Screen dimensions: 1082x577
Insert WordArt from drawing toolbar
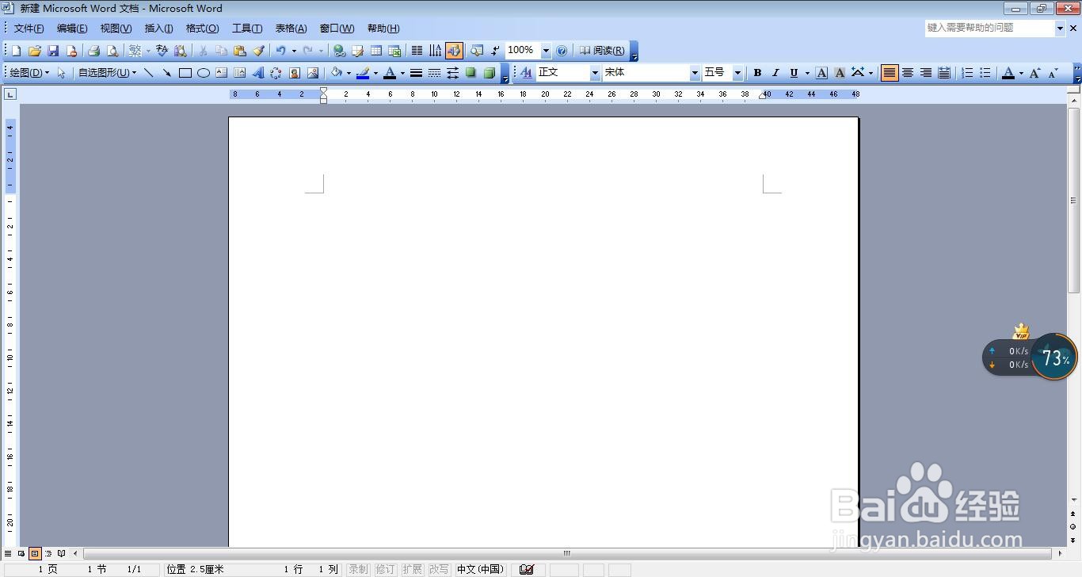[x=257, y=73]
